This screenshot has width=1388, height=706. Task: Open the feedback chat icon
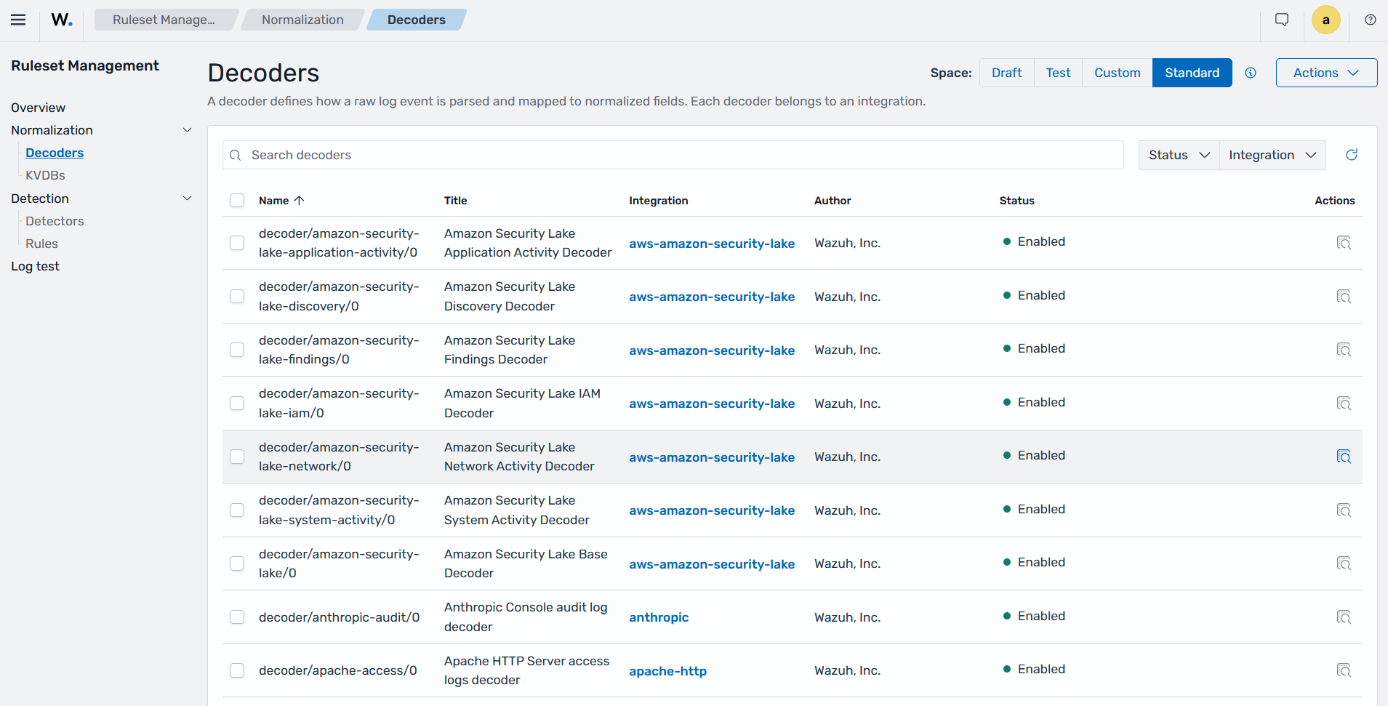tap(1282, 20)
